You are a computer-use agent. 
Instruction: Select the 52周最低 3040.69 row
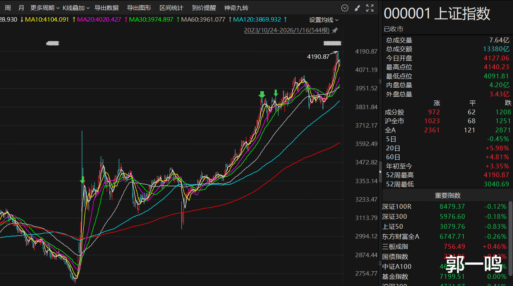tap(447, 184)
